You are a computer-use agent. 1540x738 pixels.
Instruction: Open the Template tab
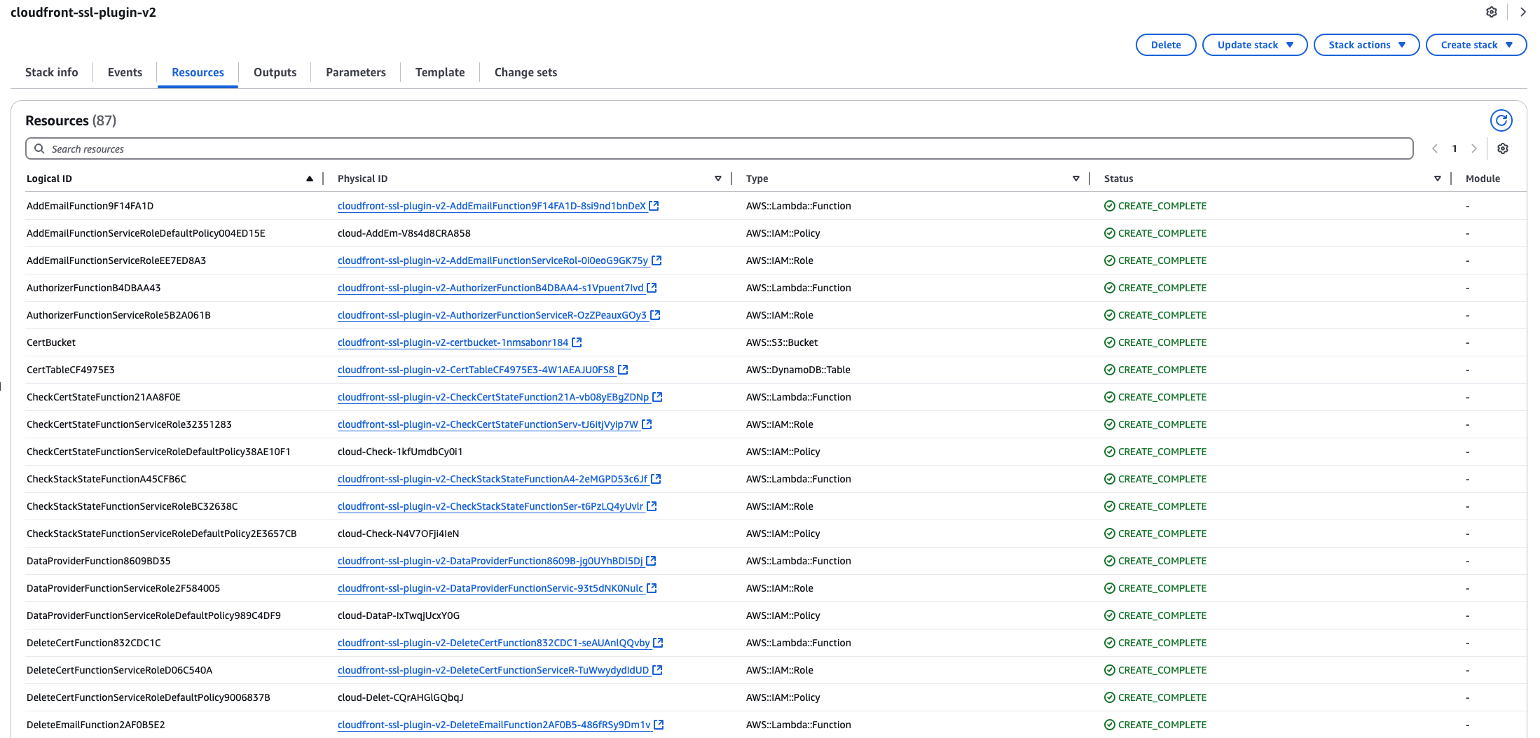(x=440, y=72)
